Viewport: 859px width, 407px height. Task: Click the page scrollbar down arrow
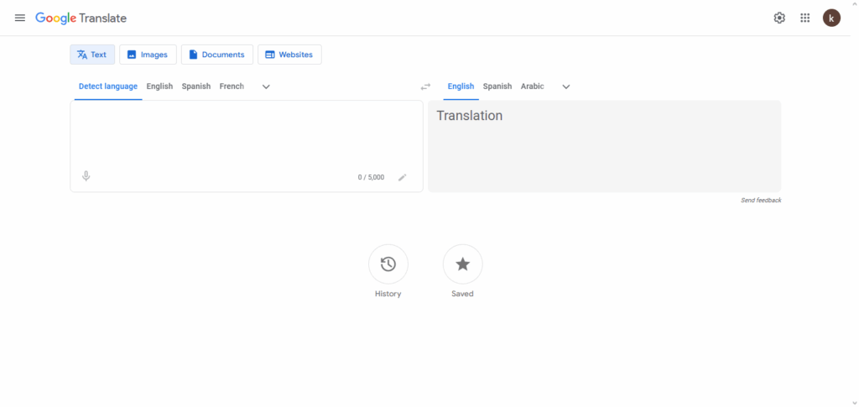[855, 403]
